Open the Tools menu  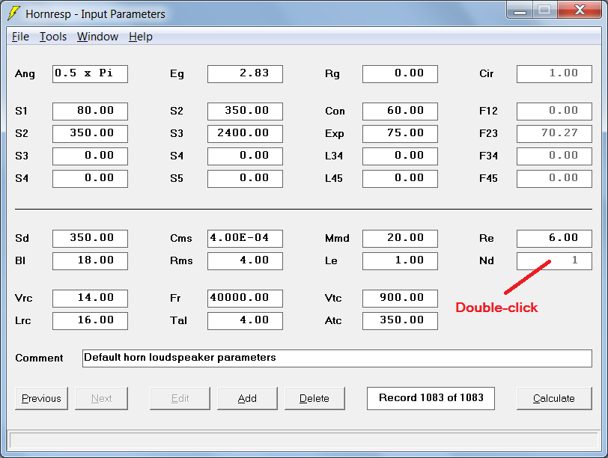click(53, 37)
